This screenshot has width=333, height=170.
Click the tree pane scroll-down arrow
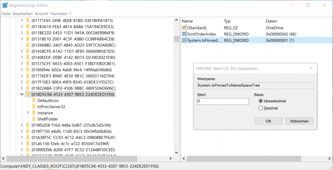176,153
